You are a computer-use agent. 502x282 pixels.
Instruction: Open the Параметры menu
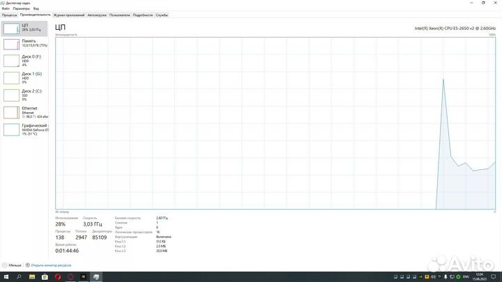21,8
